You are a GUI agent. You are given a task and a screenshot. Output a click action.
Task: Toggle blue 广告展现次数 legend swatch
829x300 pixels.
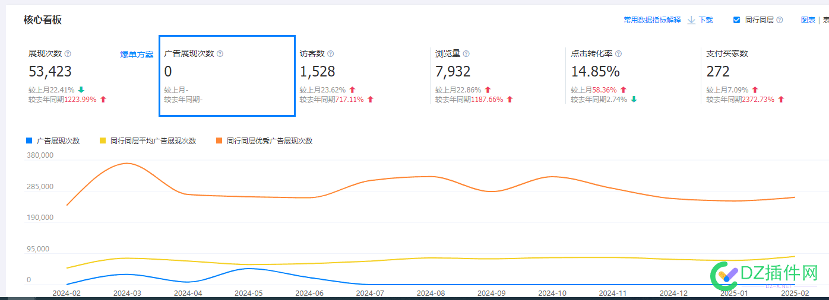click(29, 141)
